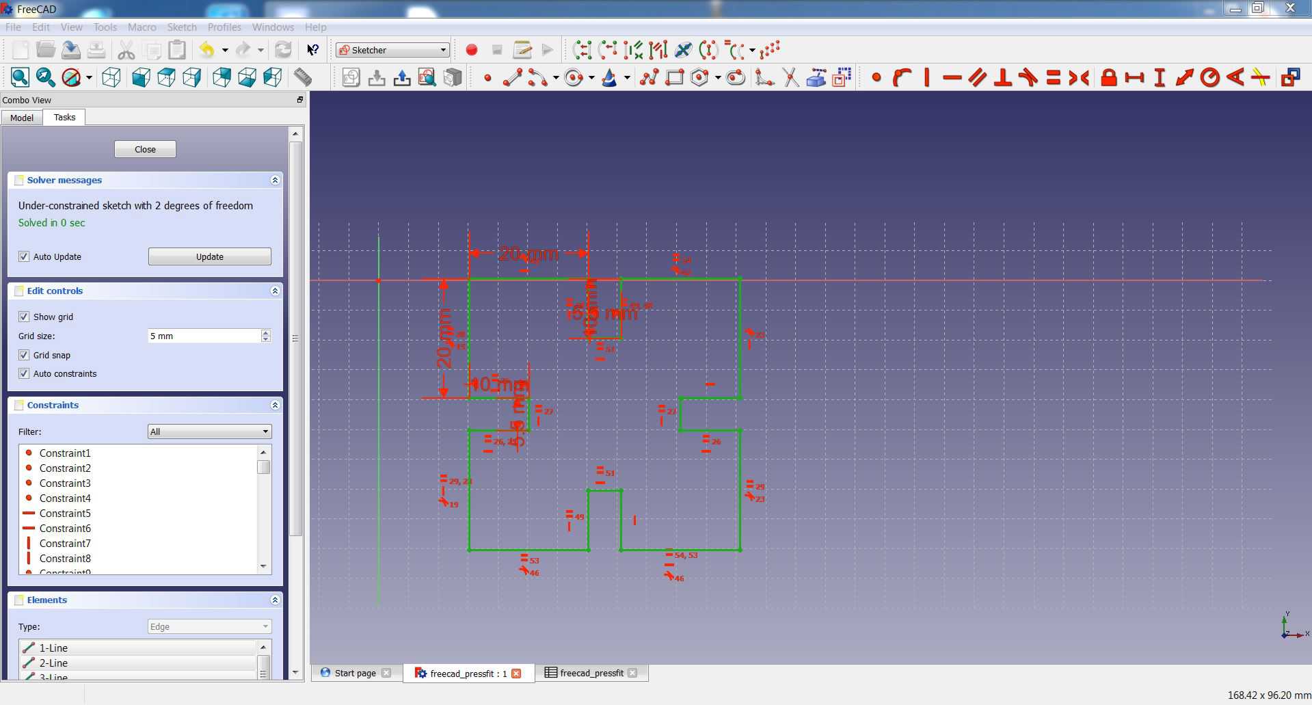Viewport: 1312px width, 705px height.
Task: Select the Slot drawing tool
Action: 736,77
